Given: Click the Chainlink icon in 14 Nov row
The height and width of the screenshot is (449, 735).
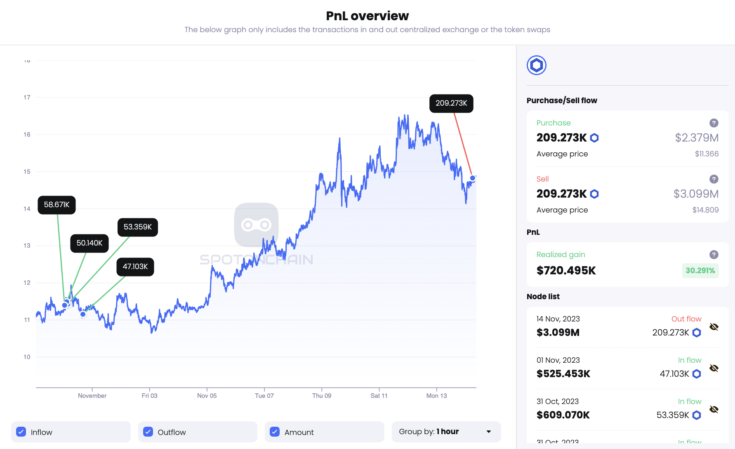Looking at the screenshot, I should click(696, 333).
